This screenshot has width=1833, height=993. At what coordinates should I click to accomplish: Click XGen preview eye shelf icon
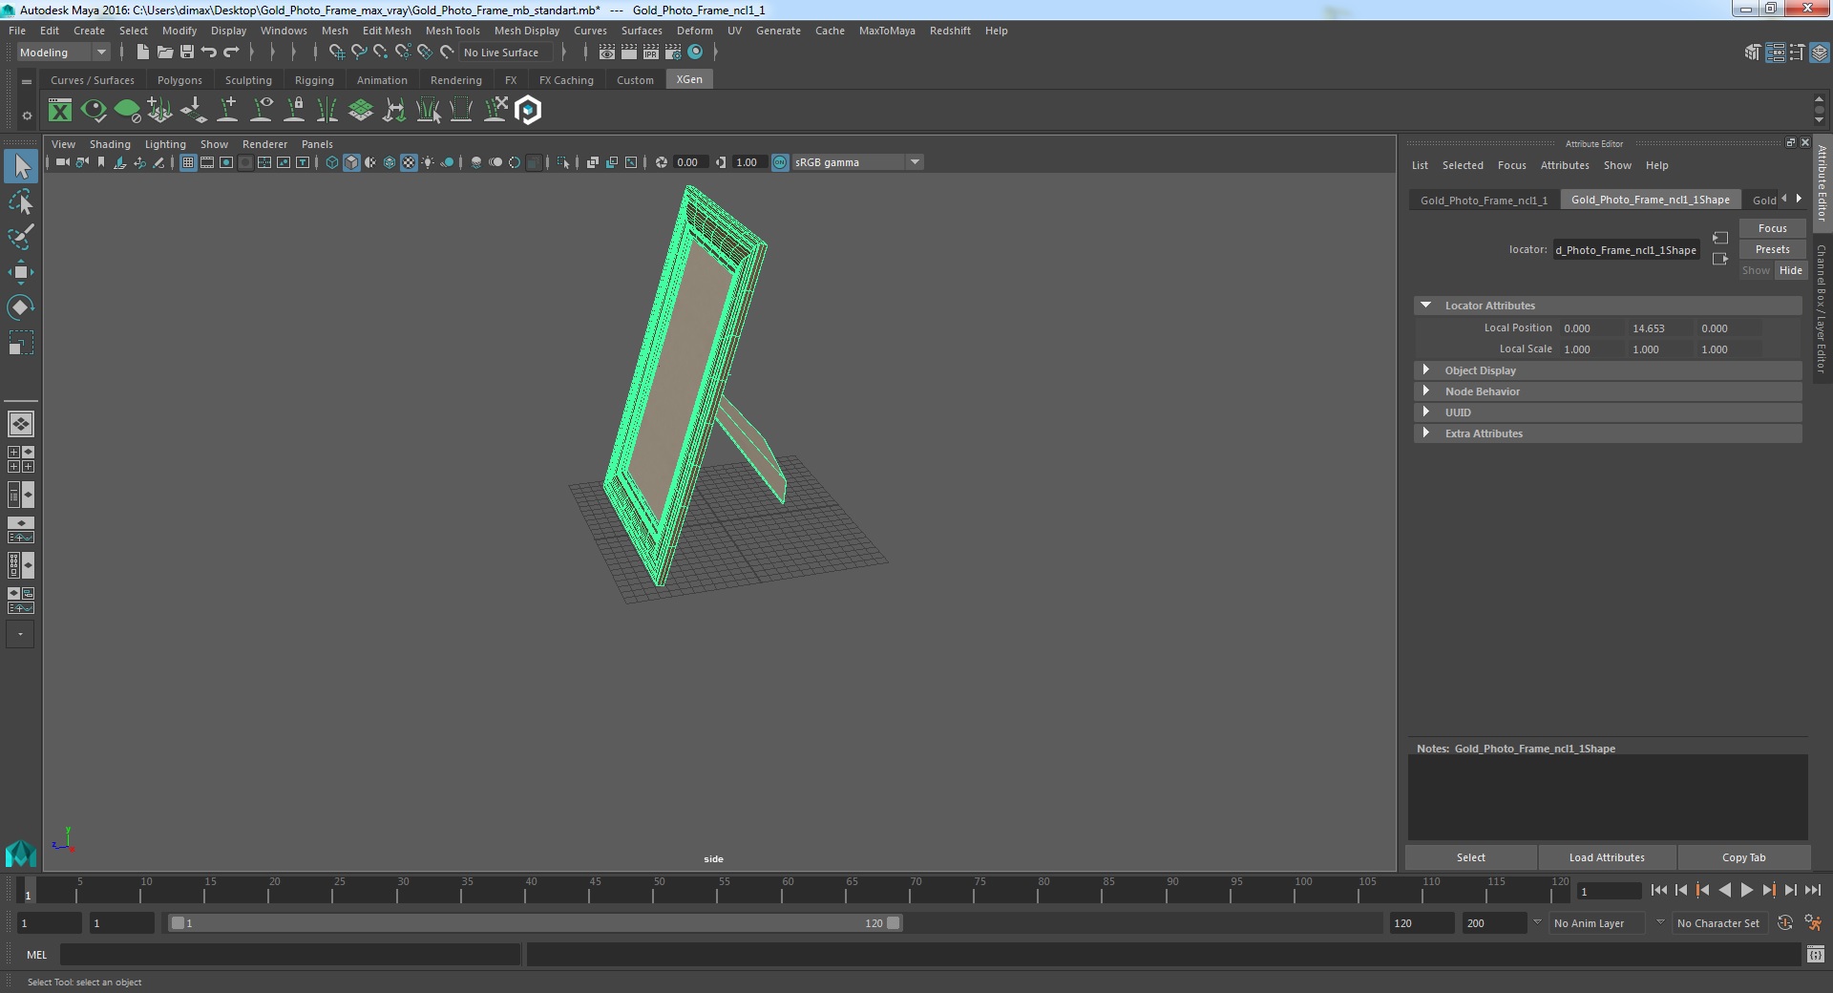click(x=94, y=111)
